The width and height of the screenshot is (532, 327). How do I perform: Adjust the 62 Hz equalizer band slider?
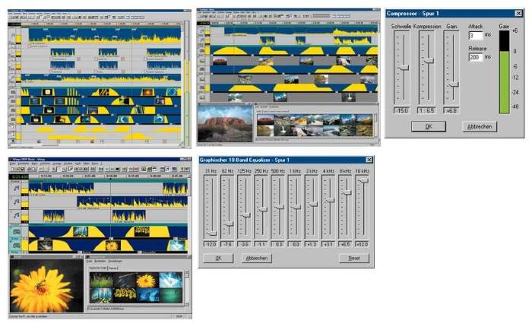coord(229,224)
